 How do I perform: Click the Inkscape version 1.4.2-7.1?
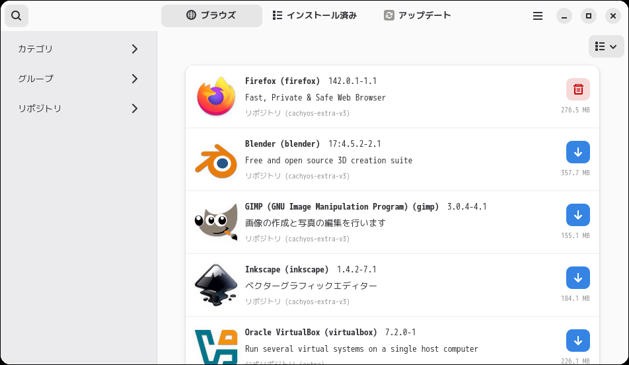pyautogui.click(x=357, y=269)
